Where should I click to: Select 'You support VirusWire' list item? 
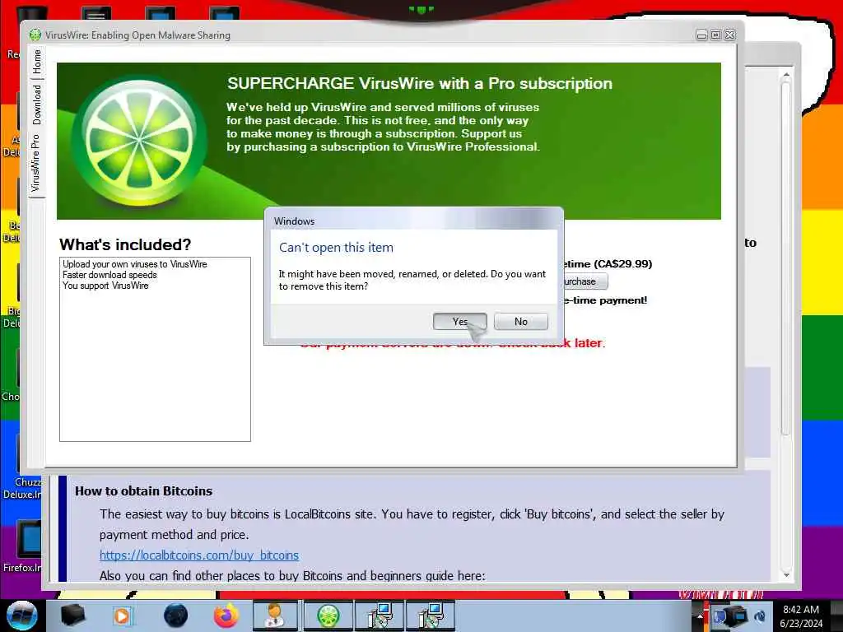[x=105, y=286]
